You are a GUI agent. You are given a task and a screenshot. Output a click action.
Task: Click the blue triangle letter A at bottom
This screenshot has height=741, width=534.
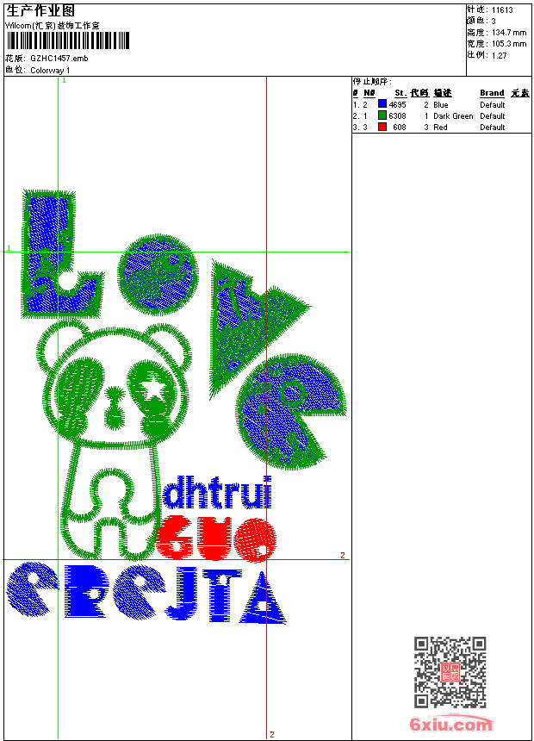pos(263,598)
